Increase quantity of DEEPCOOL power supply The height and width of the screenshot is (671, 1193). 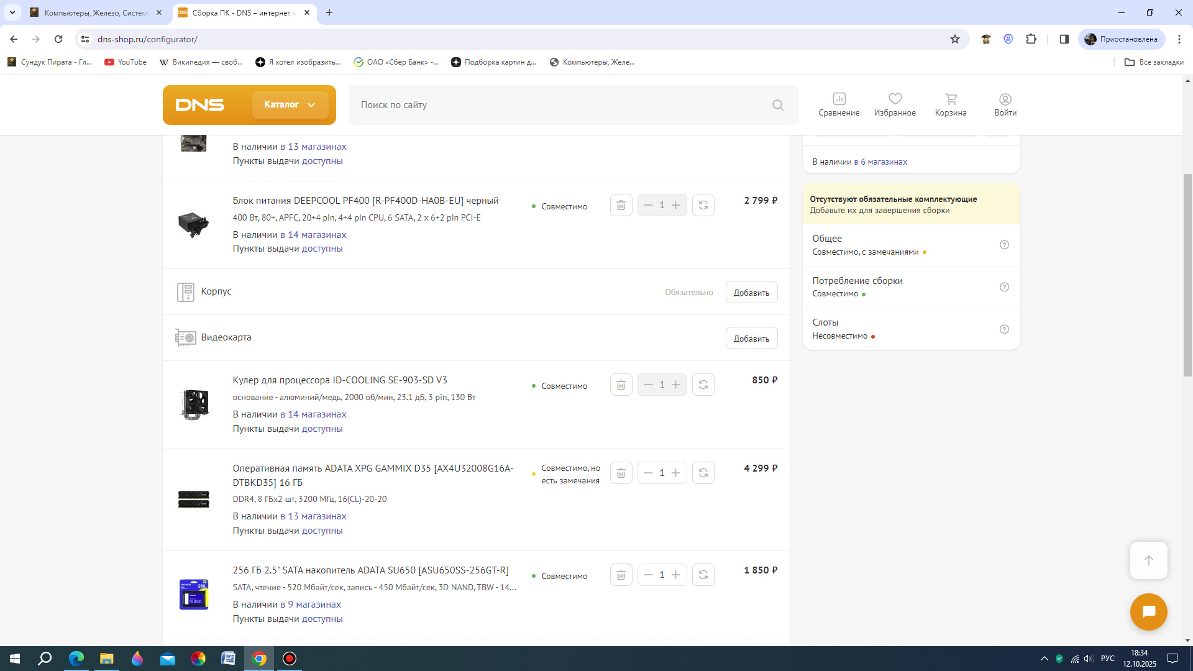pos(676,205)
